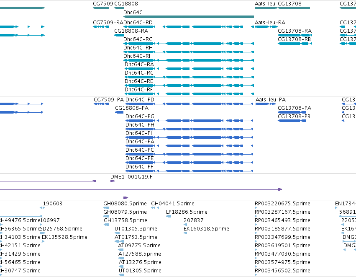Select the CG18808-RA transcript label

pos(131,31)
